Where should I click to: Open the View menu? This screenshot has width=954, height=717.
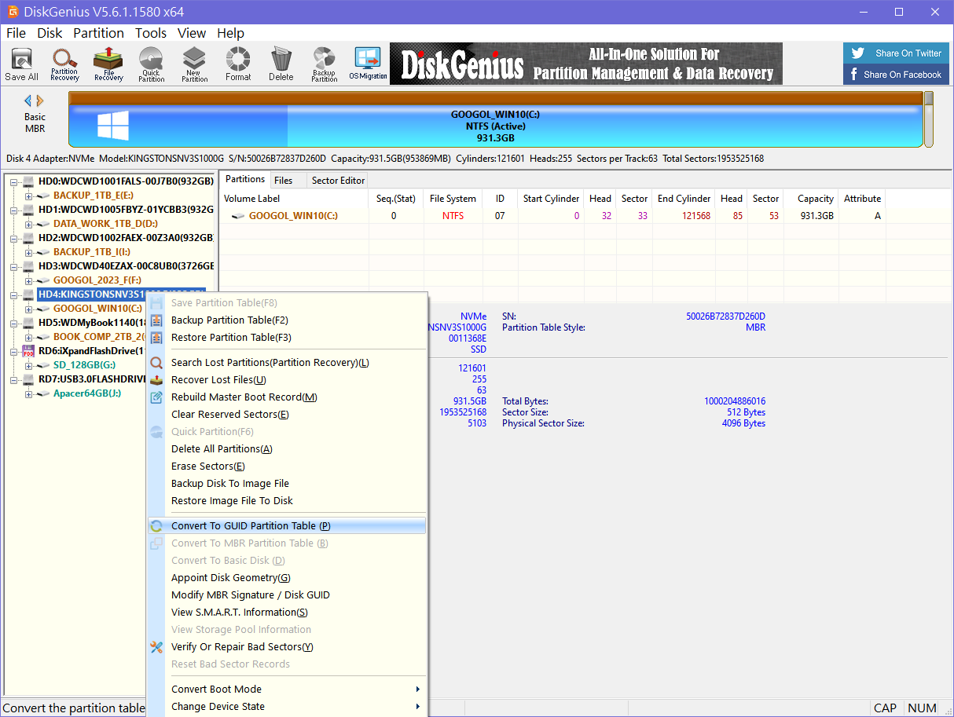tap(192, 33)
